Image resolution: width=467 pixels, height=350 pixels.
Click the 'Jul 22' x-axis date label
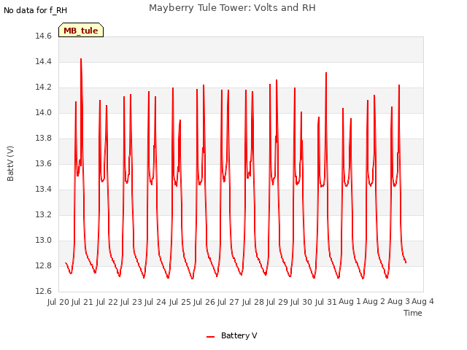[x=107, y=302]
